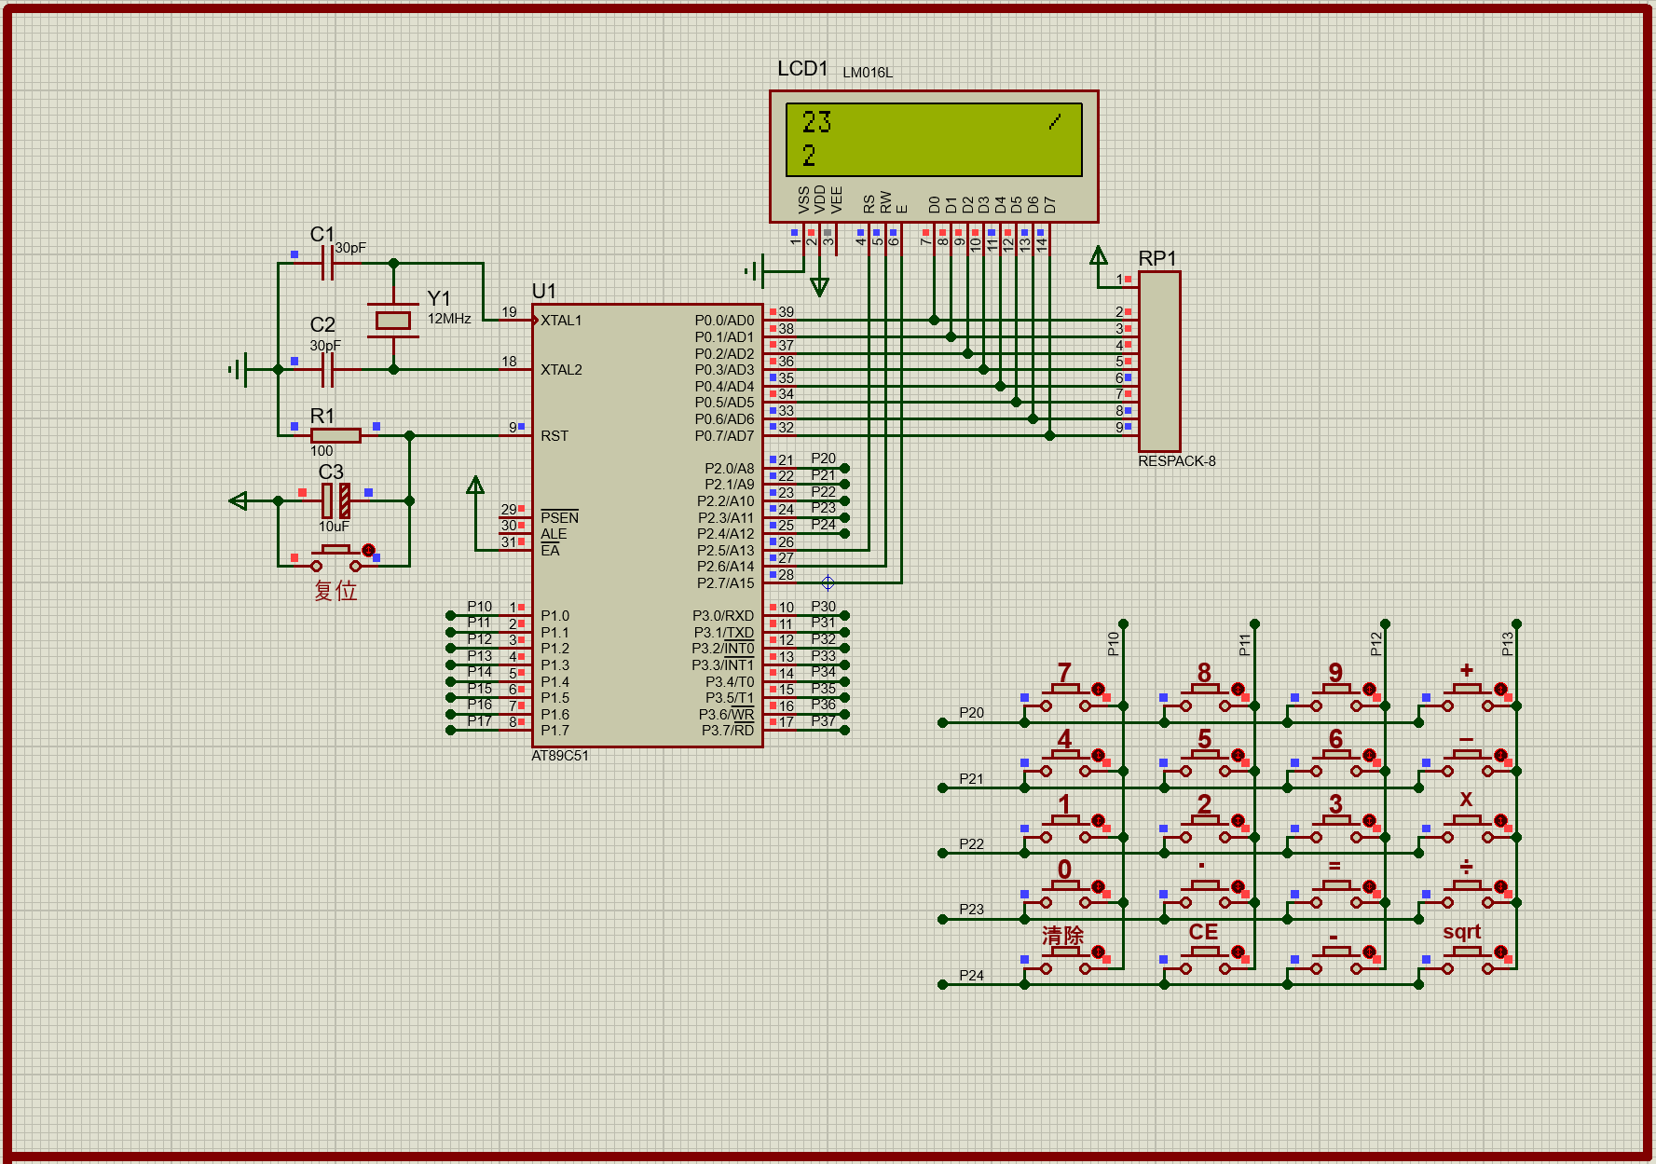Select the Y1 12MHz crystal symbol

(392, 321)
